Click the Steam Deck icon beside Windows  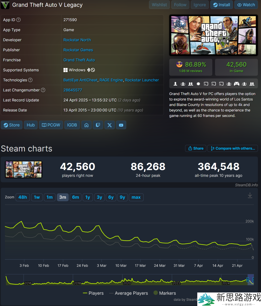tap(89, 70)
